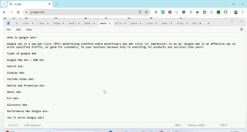
Task: Open Chrome extensions puzzle menu
Action: coord(225,12)
